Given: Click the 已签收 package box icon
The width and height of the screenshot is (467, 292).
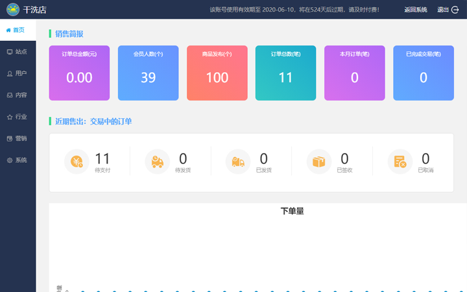Looking at the screenshot, I should coord(319,162).
